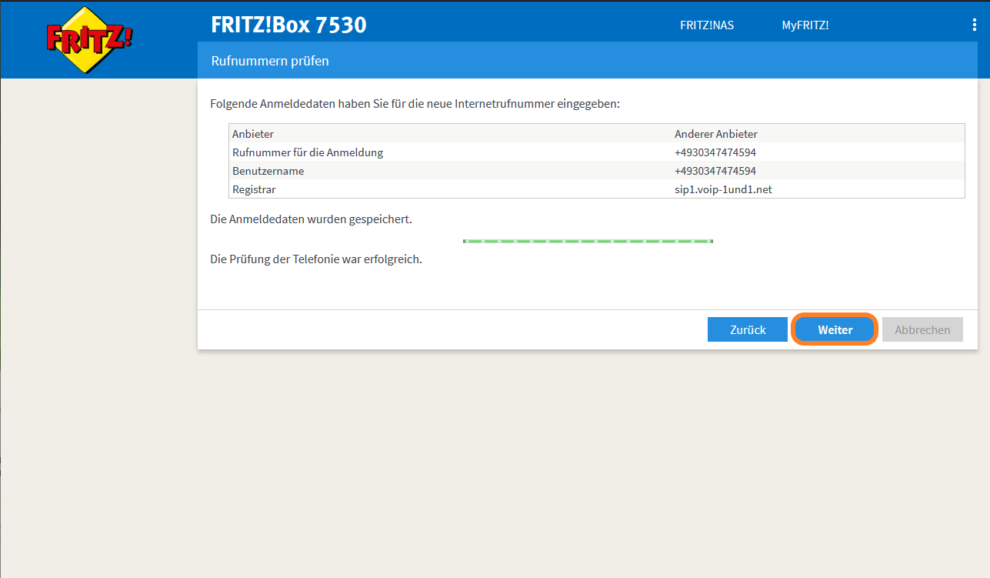Select the "Anbieter" row label

click(253, 134)
